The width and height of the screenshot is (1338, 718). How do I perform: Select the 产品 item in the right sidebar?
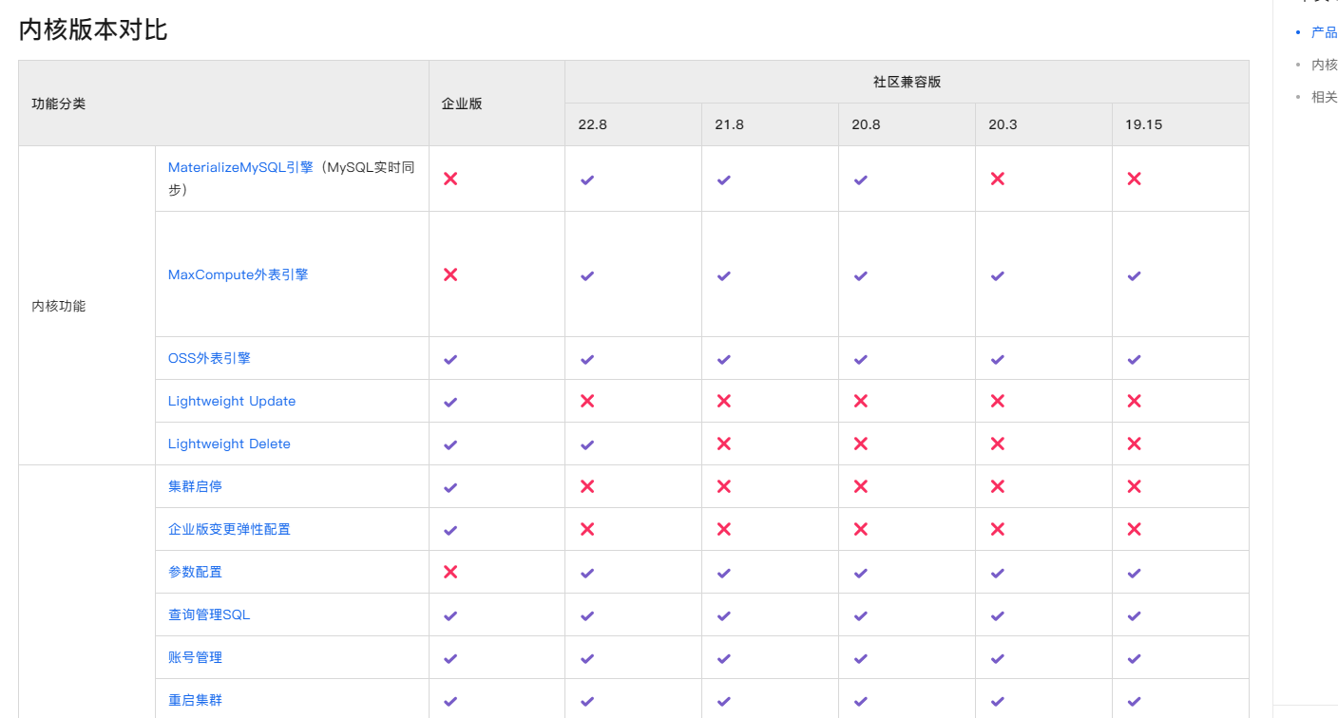tap(1324, 32)
